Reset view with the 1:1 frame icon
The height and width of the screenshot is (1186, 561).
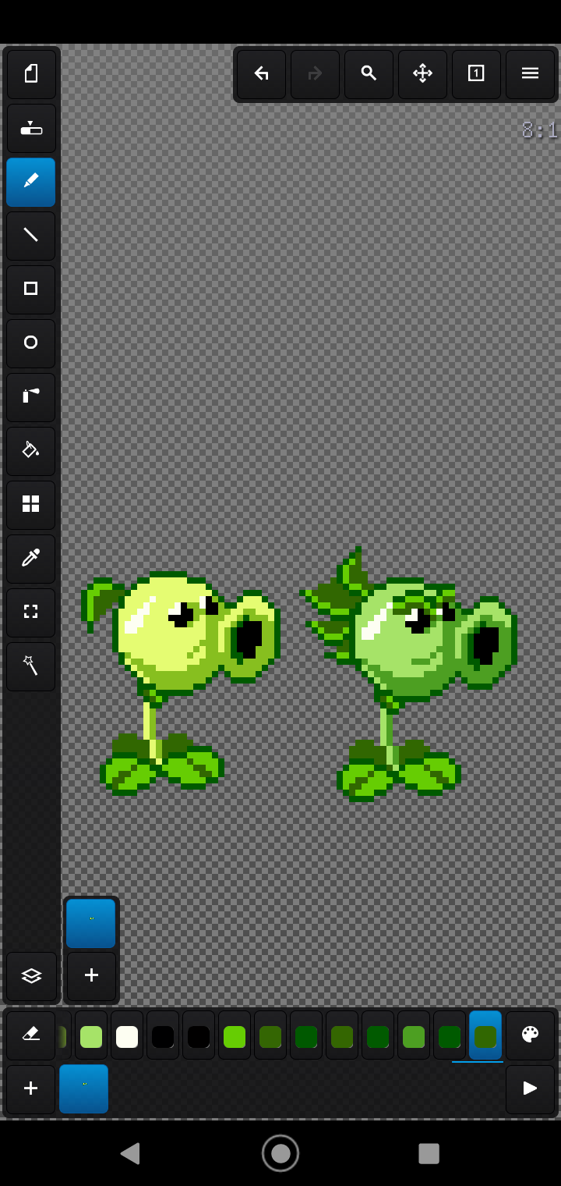click(x=477, y=74)
